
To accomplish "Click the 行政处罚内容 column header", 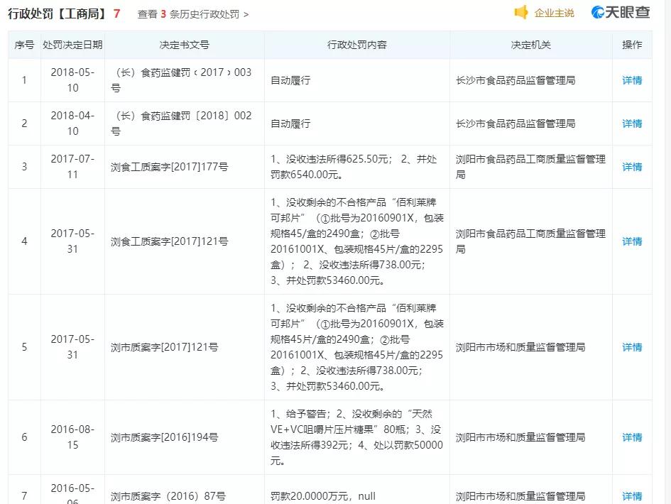I will (x=356, y=44).
